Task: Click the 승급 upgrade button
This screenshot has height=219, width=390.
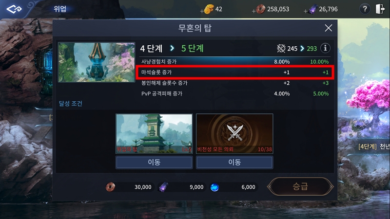Action: coord(300,186)
